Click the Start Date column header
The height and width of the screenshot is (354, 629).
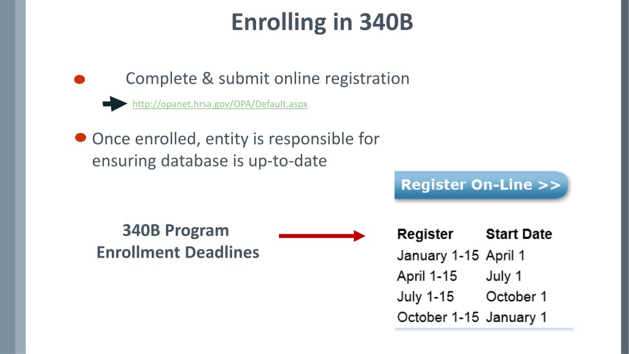coord(519,234)
